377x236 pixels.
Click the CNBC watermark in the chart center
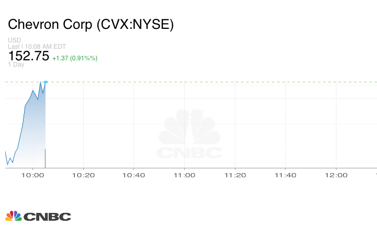[190, 134]
